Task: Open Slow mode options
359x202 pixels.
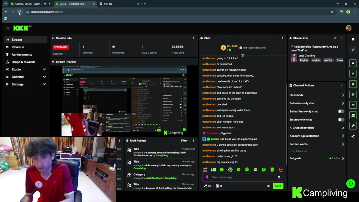Action: coord(317,95)
